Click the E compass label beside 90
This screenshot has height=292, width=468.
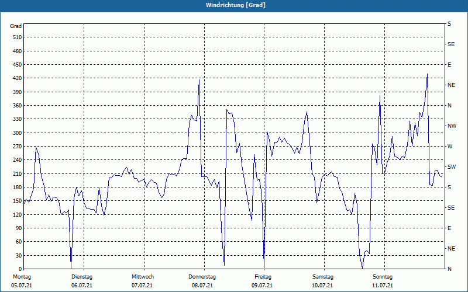click(x=449, y=228)
